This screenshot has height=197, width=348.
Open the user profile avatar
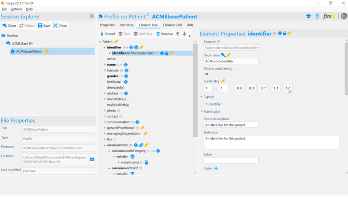[344, 16]
